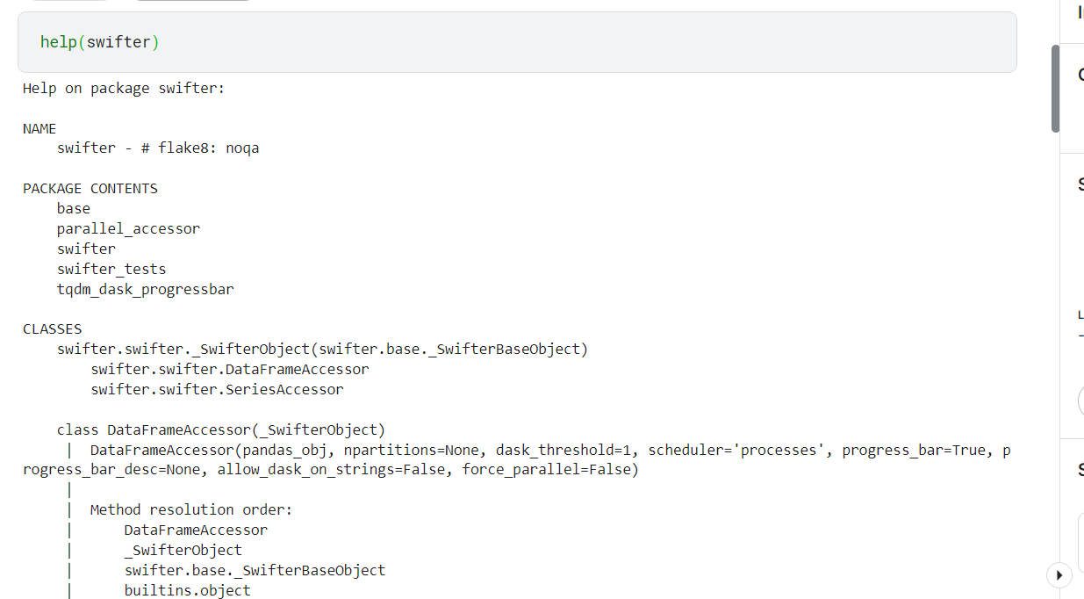Select the 'tqdm_dask_progressbar' package entry
This screenshot has width=1084, height=599.
pos(146,289)
